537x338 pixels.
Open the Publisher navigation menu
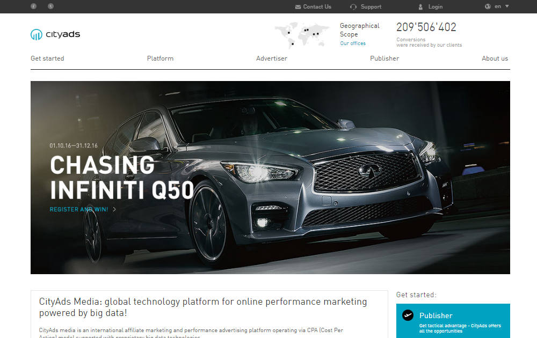click(384, 58)
